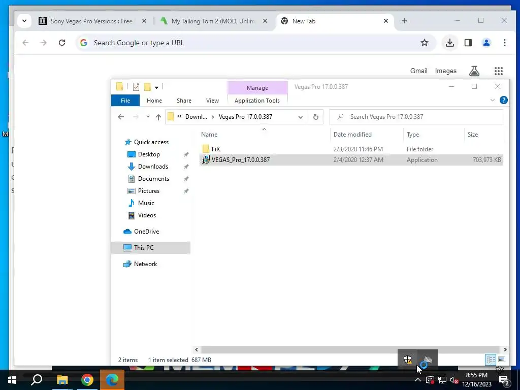Image resolution: width=520 pixels, height=390 pixels.
Task: Bookmark this tab with star icon
Action: tap(425, 43)
